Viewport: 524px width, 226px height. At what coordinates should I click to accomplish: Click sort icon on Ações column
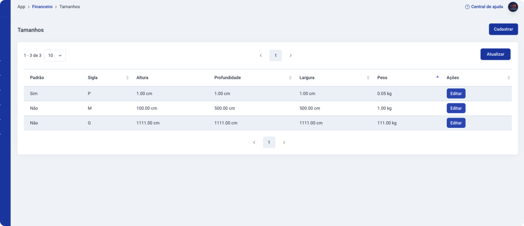(508, 78)
